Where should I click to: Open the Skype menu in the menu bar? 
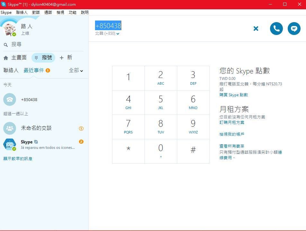coord(6,13)
